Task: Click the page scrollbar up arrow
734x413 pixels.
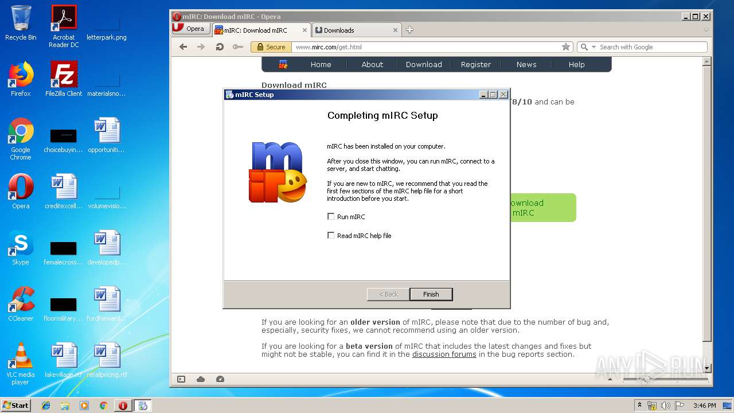Action: tap(707, 61)
